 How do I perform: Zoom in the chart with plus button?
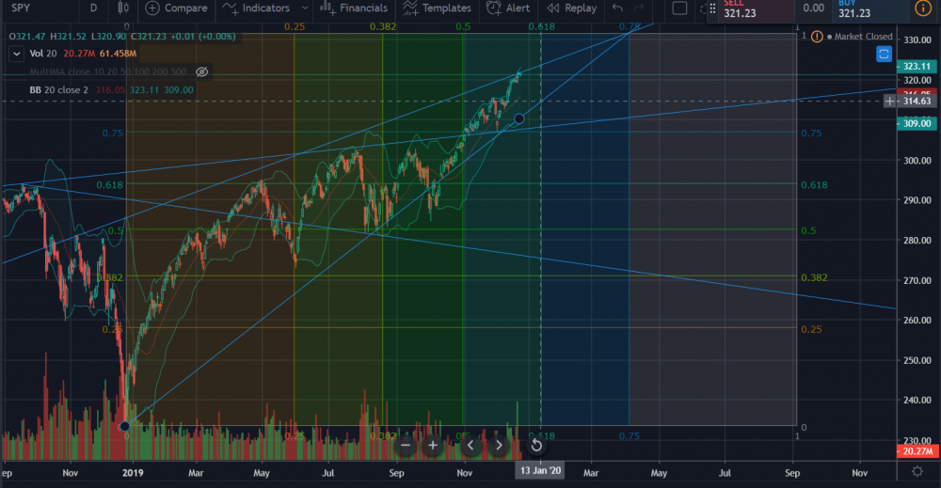pyautogui.click(x=433, y=446)
